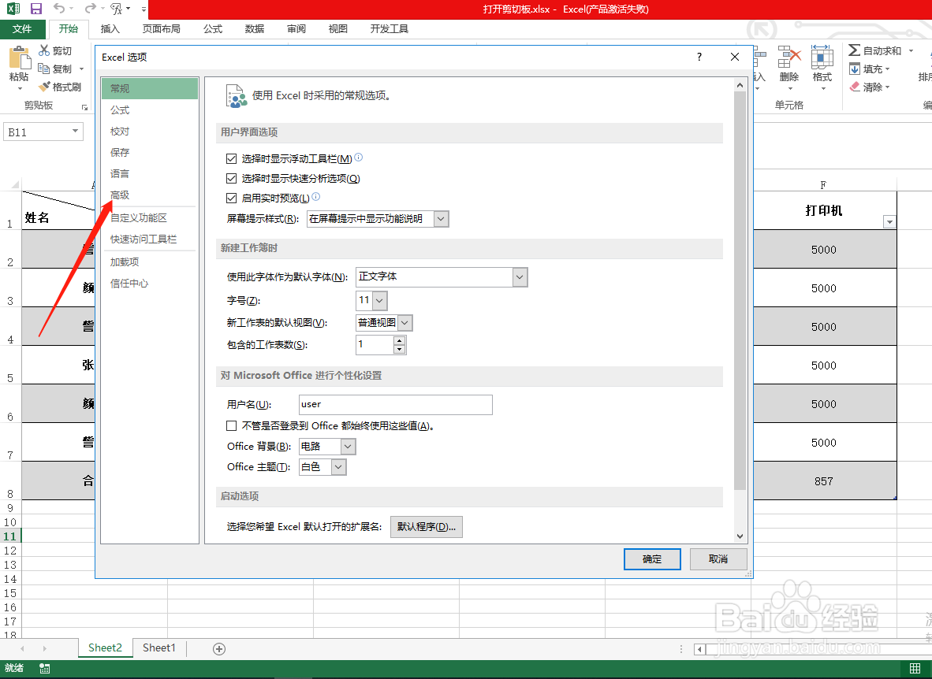Click the info icon beside mini toolbar option

[359, 158]
